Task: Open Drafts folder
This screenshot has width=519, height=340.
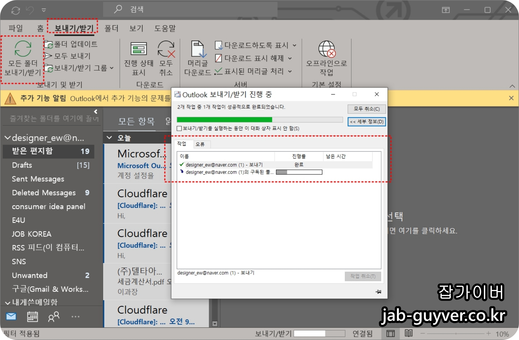Action: coord(49,165)
